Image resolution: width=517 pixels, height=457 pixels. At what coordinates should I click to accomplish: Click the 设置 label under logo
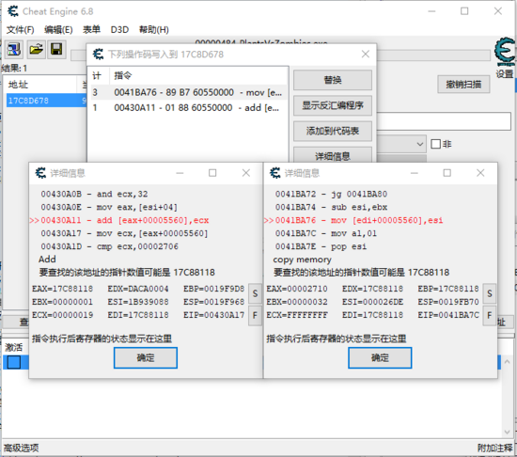pyautogui.click(x=505, y=74)
